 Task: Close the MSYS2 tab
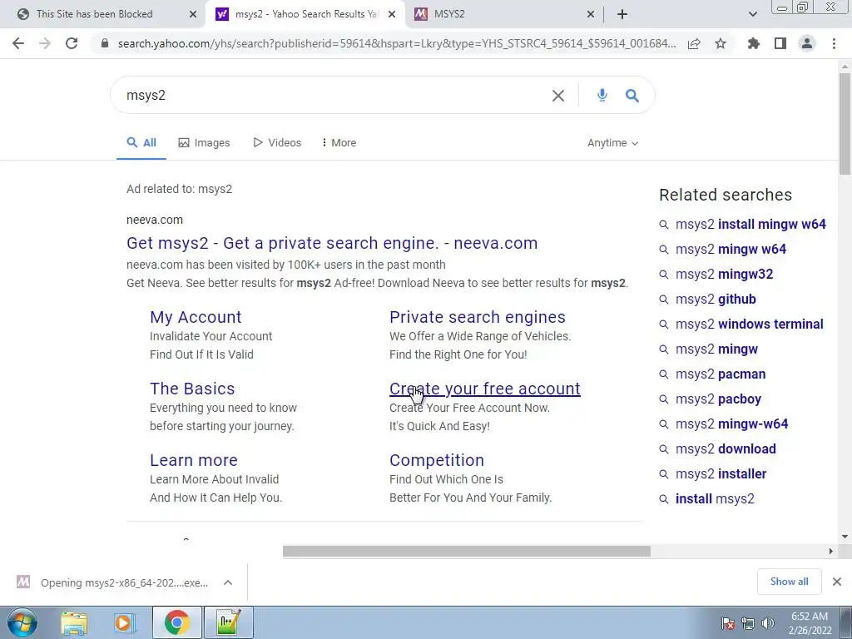(591, 14)
